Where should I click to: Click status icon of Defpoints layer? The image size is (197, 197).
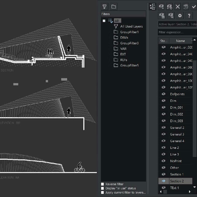(x=164, y=94)
